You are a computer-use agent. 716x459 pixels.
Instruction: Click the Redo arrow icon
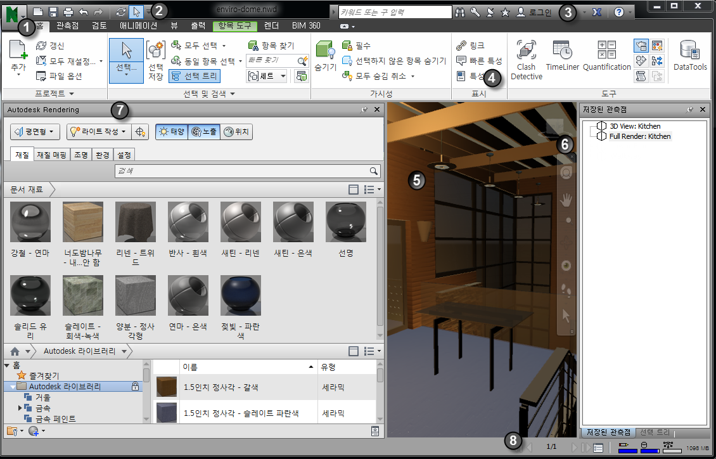(99, 12)
